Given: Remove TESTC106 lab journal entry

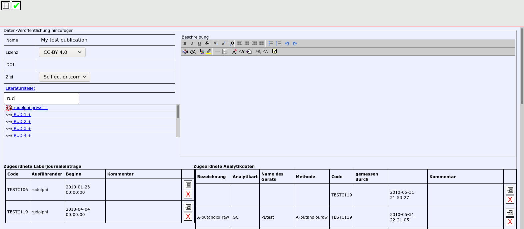Looking at the screenshot, I should pyautogui.click(x=188, y=194).
